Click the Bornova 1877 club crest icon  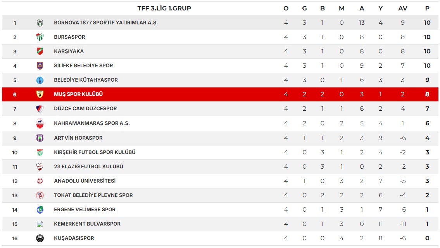40,23
